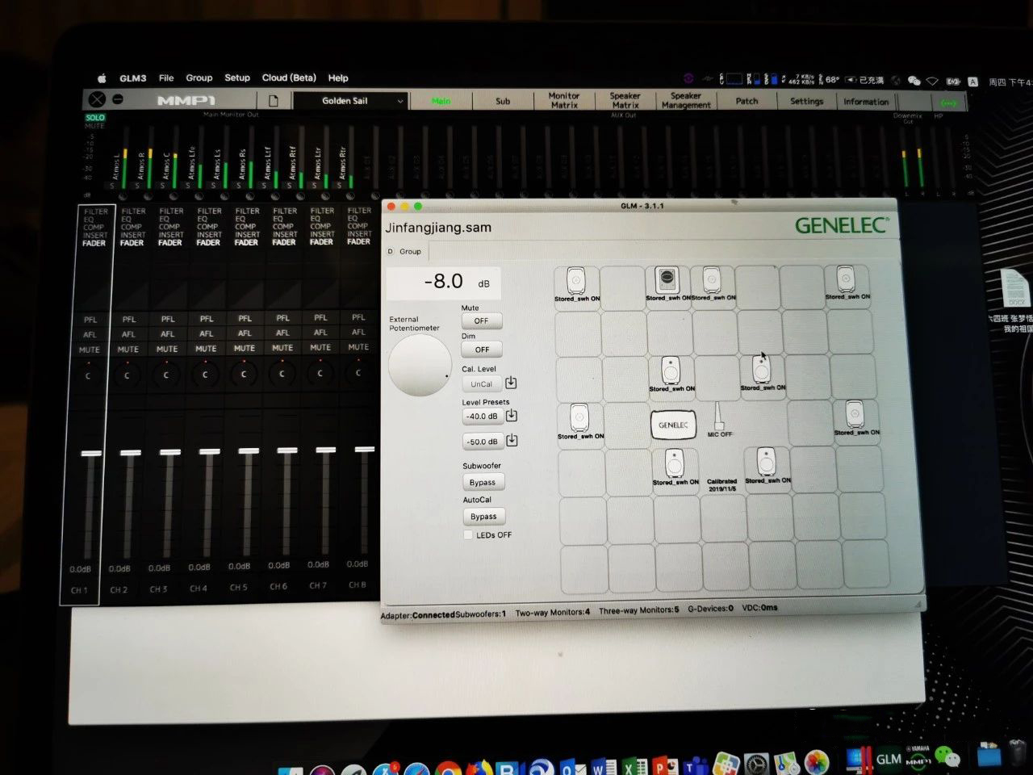Toggle the GLM Dim OFF button
This screenshot has height=775, width=1033.
coord(482,350)
